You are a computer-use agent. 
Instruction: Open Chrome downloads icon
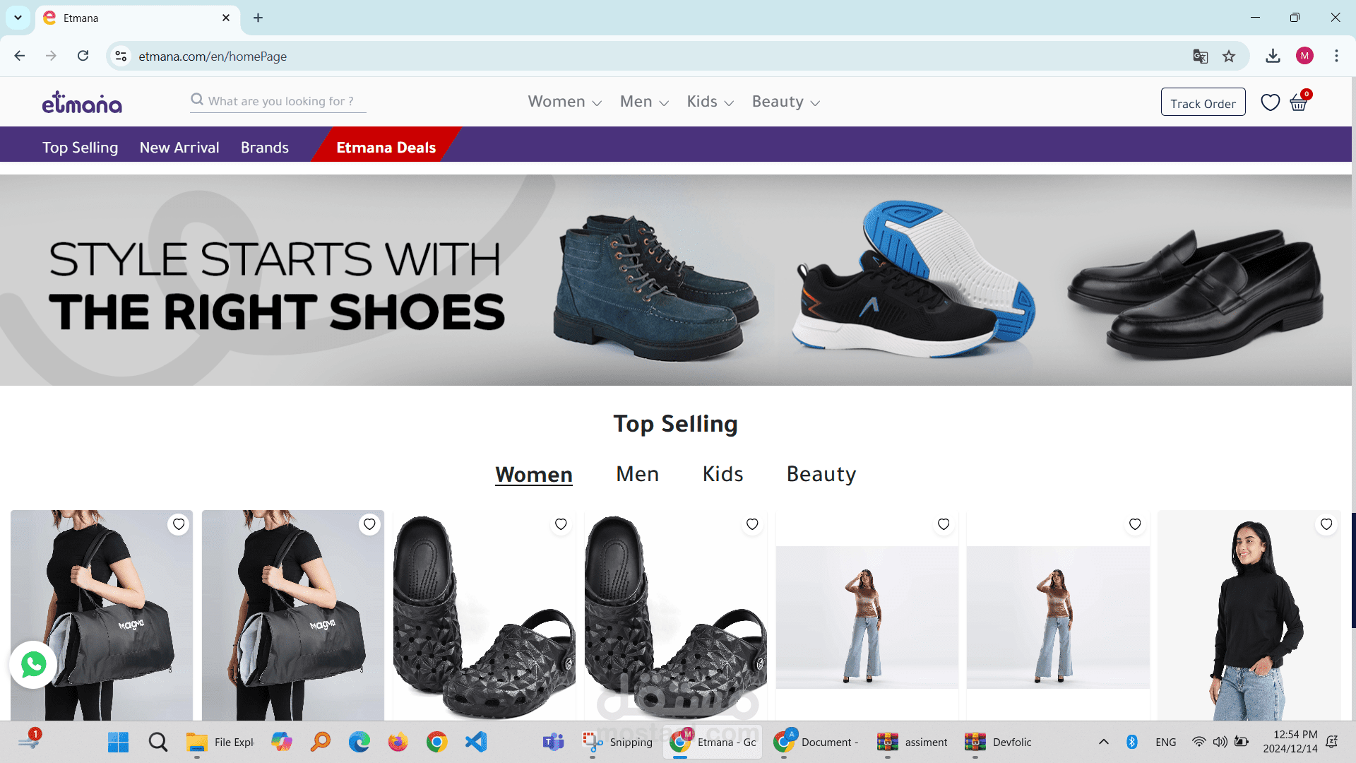[x=1273, y=57]
